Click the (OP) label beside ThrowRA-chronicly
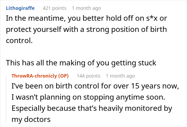Screen dimensions: 187x127 click(64, 76)
